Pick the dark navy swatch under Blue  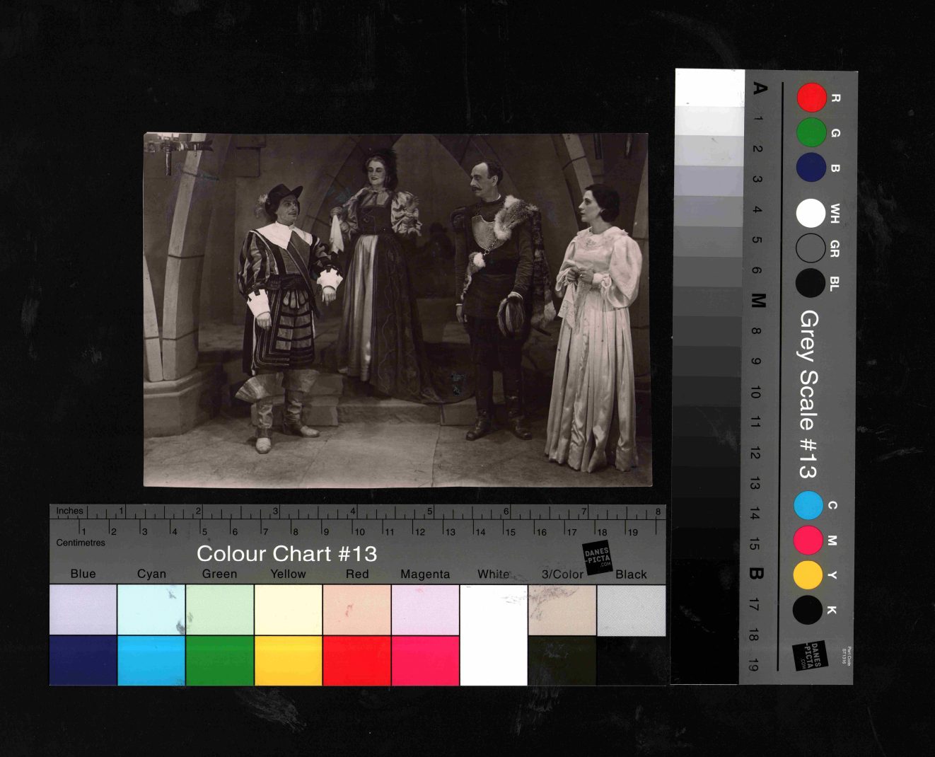pos(83,660)
